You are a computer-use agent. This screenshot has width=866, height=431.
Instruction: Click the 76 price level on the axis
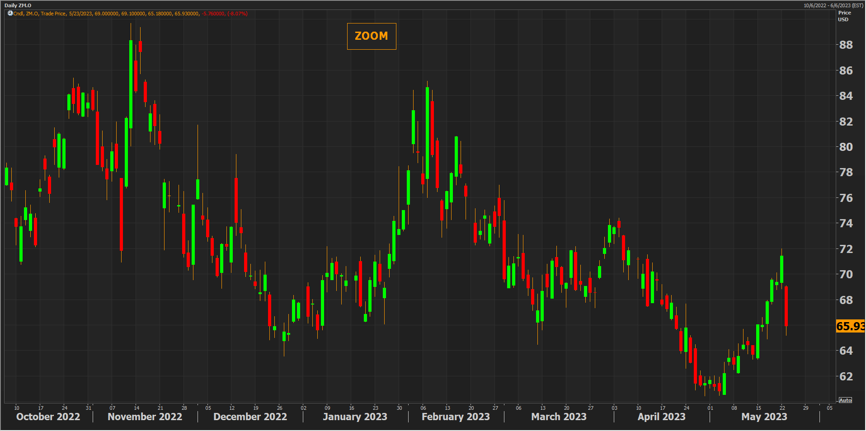tap(846, 198)
